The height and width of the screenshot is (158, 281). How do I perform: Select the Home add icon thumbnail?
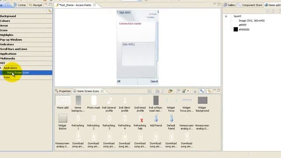[62, 101]
